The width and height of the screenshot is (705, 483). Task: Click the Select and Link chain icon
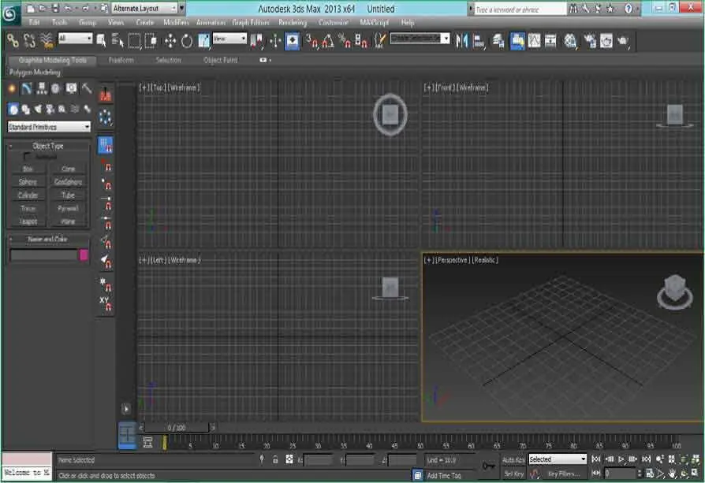[13, 41]
